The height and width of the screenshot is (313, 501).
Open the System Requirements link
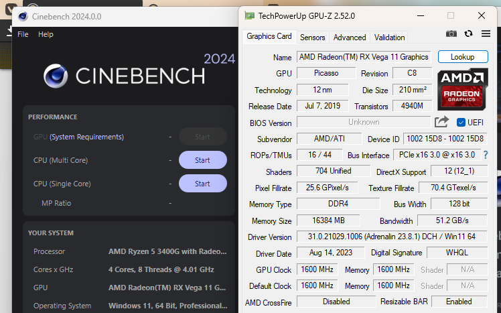(86, 137)
